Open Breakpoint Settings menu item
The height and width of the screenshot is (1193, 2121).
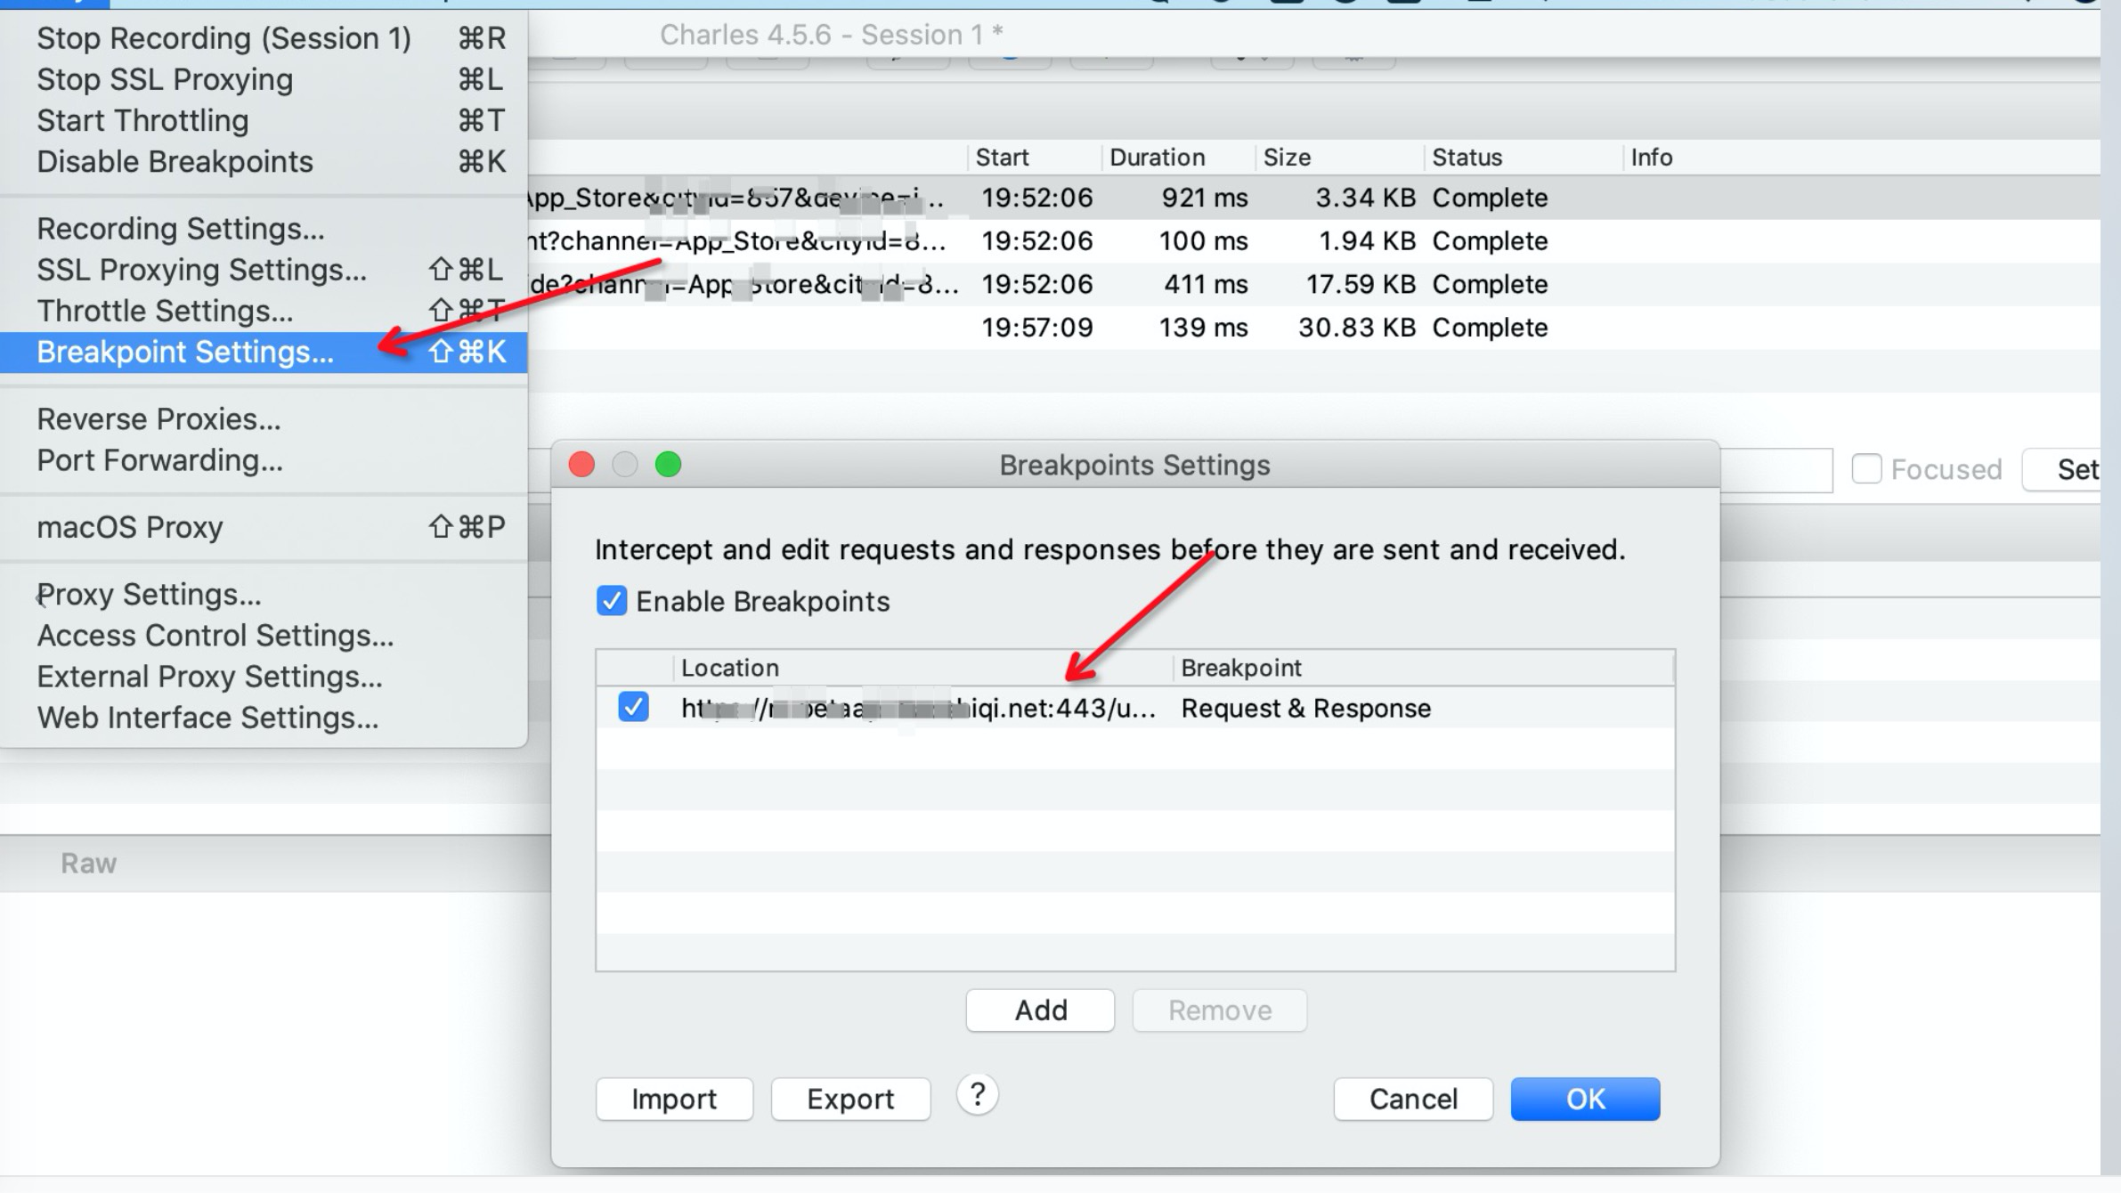point(185,353)
